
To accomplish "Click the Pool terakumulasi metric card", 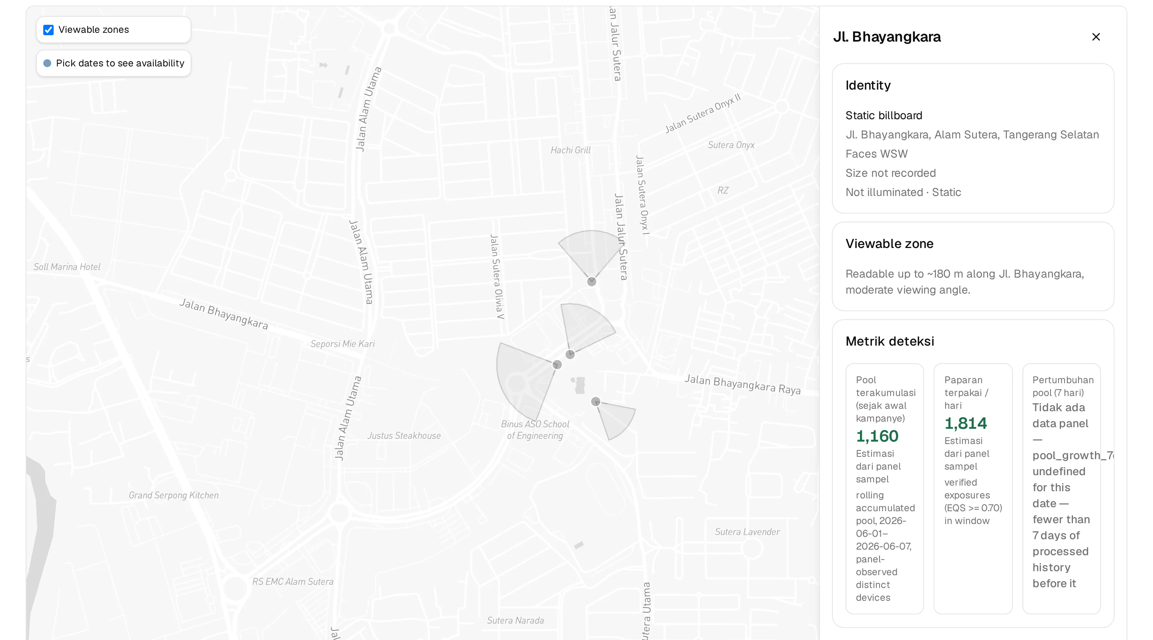I will coord(884,488).
